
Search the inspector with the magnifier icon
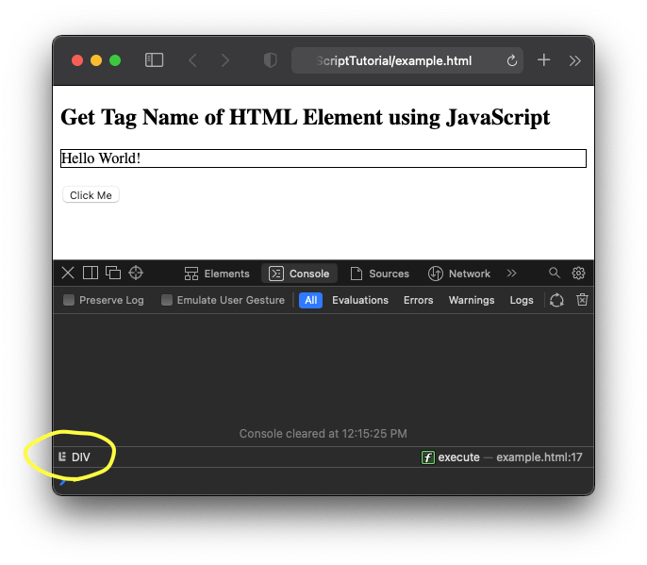tap(555, 273)
